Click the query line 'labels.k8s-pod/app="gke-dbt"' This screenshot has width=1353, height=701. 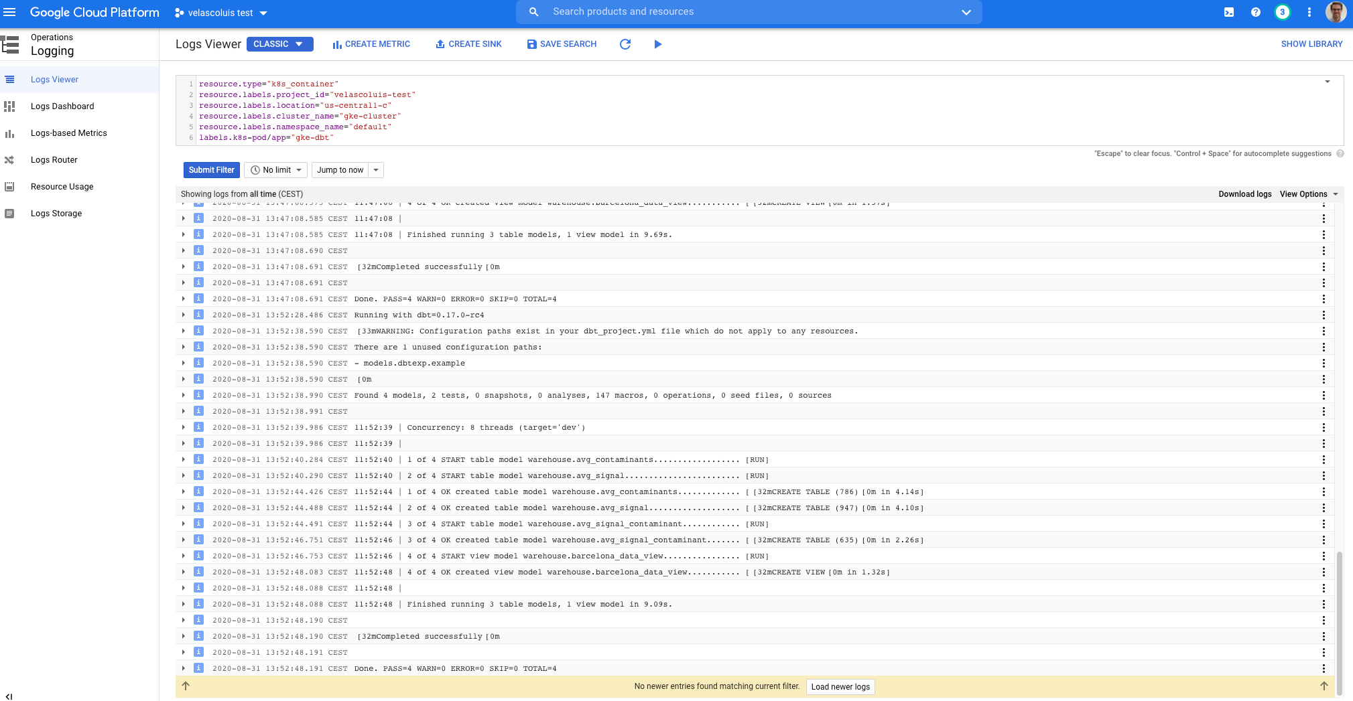coord(266,138)
